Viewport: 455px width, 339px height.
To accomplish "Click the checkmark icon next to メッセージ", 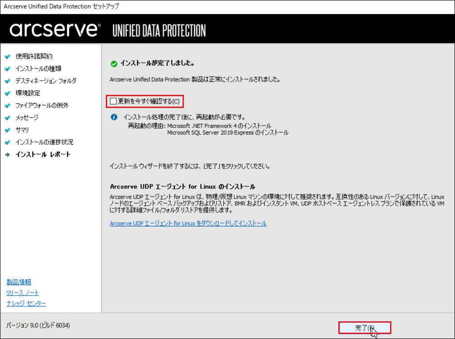I will click(8, 118).
